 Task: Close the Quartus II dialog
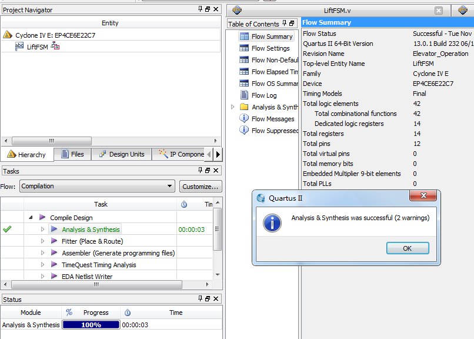(423, 195)
